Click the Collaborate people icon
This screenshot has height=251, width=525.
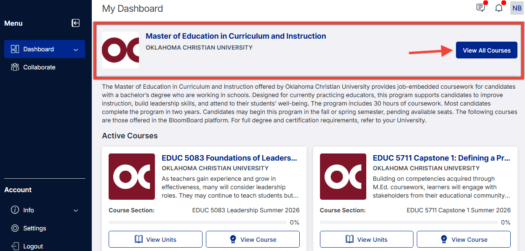[15, 67]
